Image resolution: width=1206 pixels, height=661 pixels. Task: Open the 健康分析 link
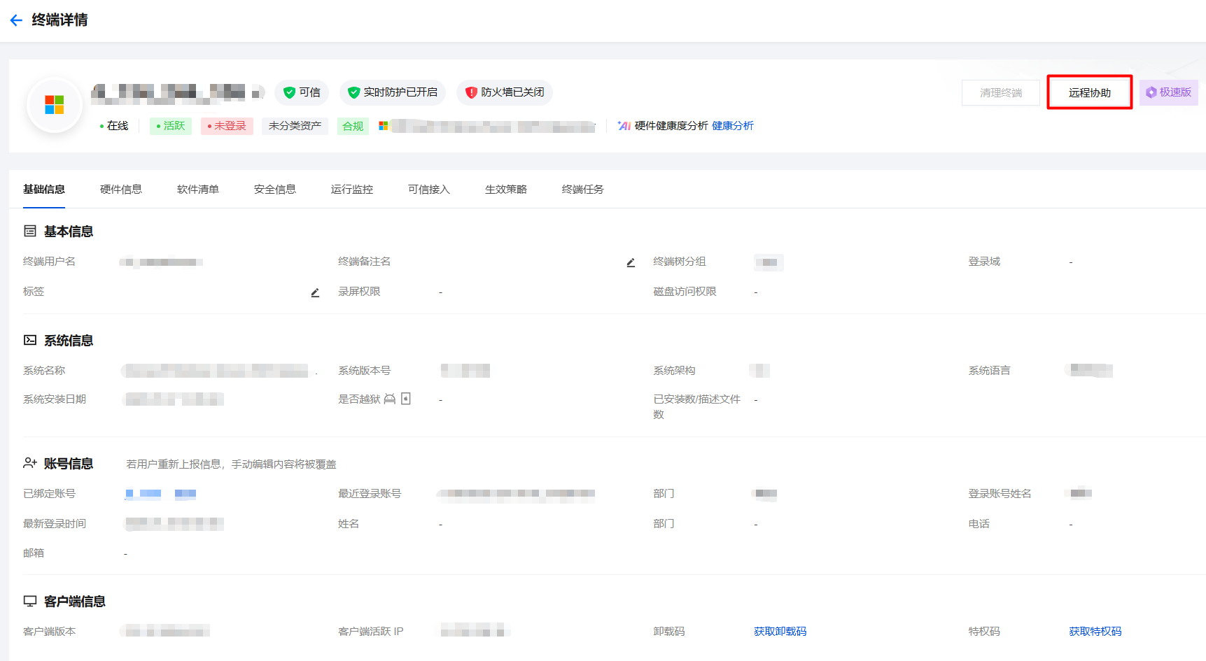point(732,126)
